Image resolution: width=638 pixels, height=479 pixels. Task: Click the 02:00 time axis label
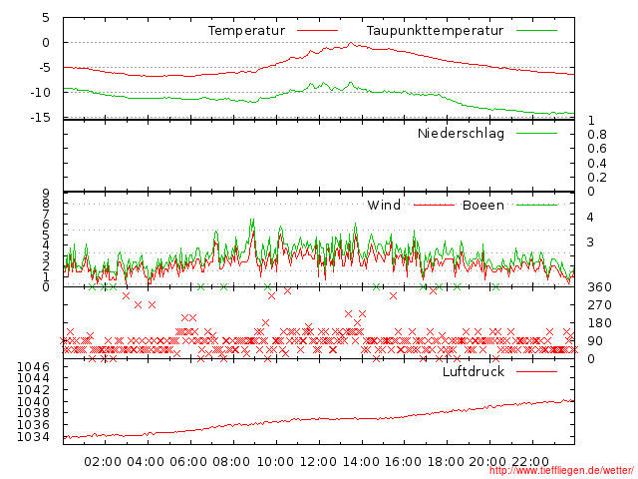click(x=103, y=462)
